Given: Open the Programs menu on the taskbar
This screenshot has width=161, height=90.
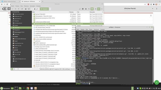Looking at the screenshot, I should pyautogui.click(x=5, y=88).
